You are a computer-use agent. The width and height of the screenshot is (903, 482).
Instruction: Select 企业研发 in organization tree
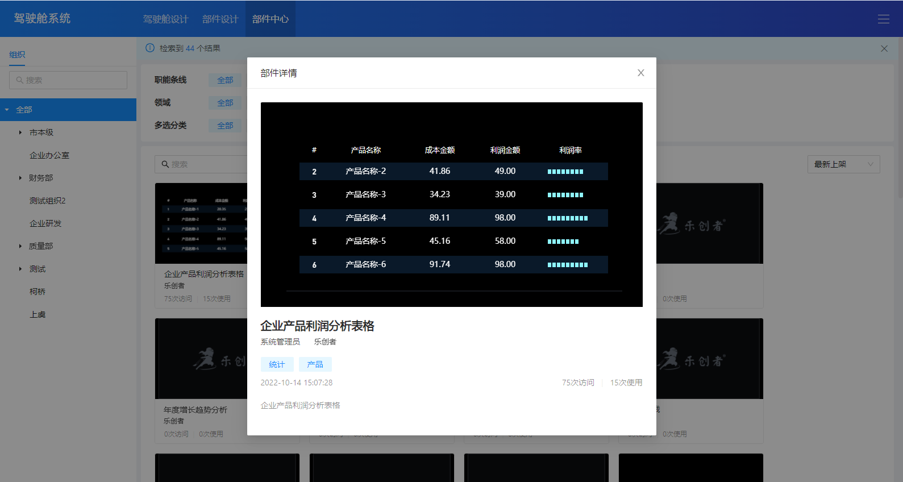point(45,223)
